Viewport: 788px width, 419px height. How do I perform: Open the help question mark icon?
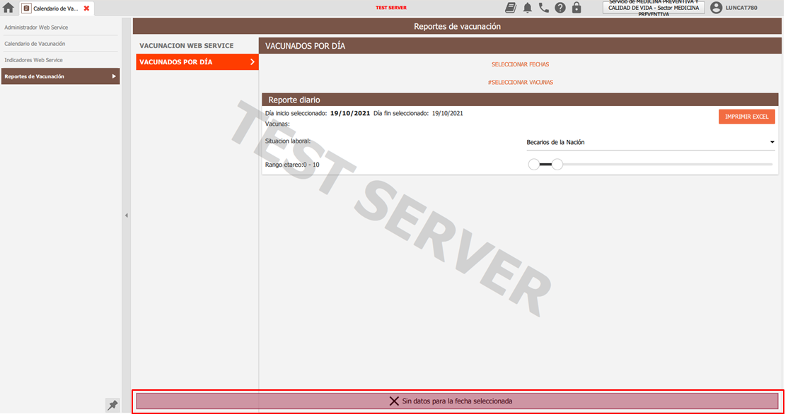tap(560, 8)
